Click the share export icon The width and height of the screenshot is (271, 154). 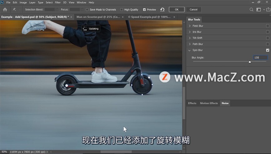268,9
